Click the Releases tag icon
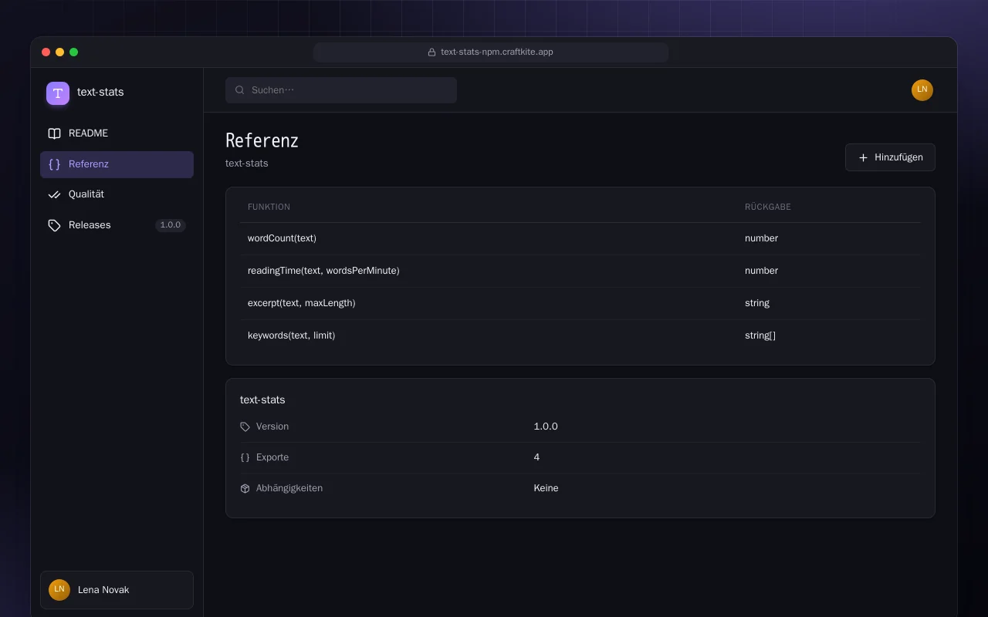Screen dimensions: 988x617 (54, 225)
